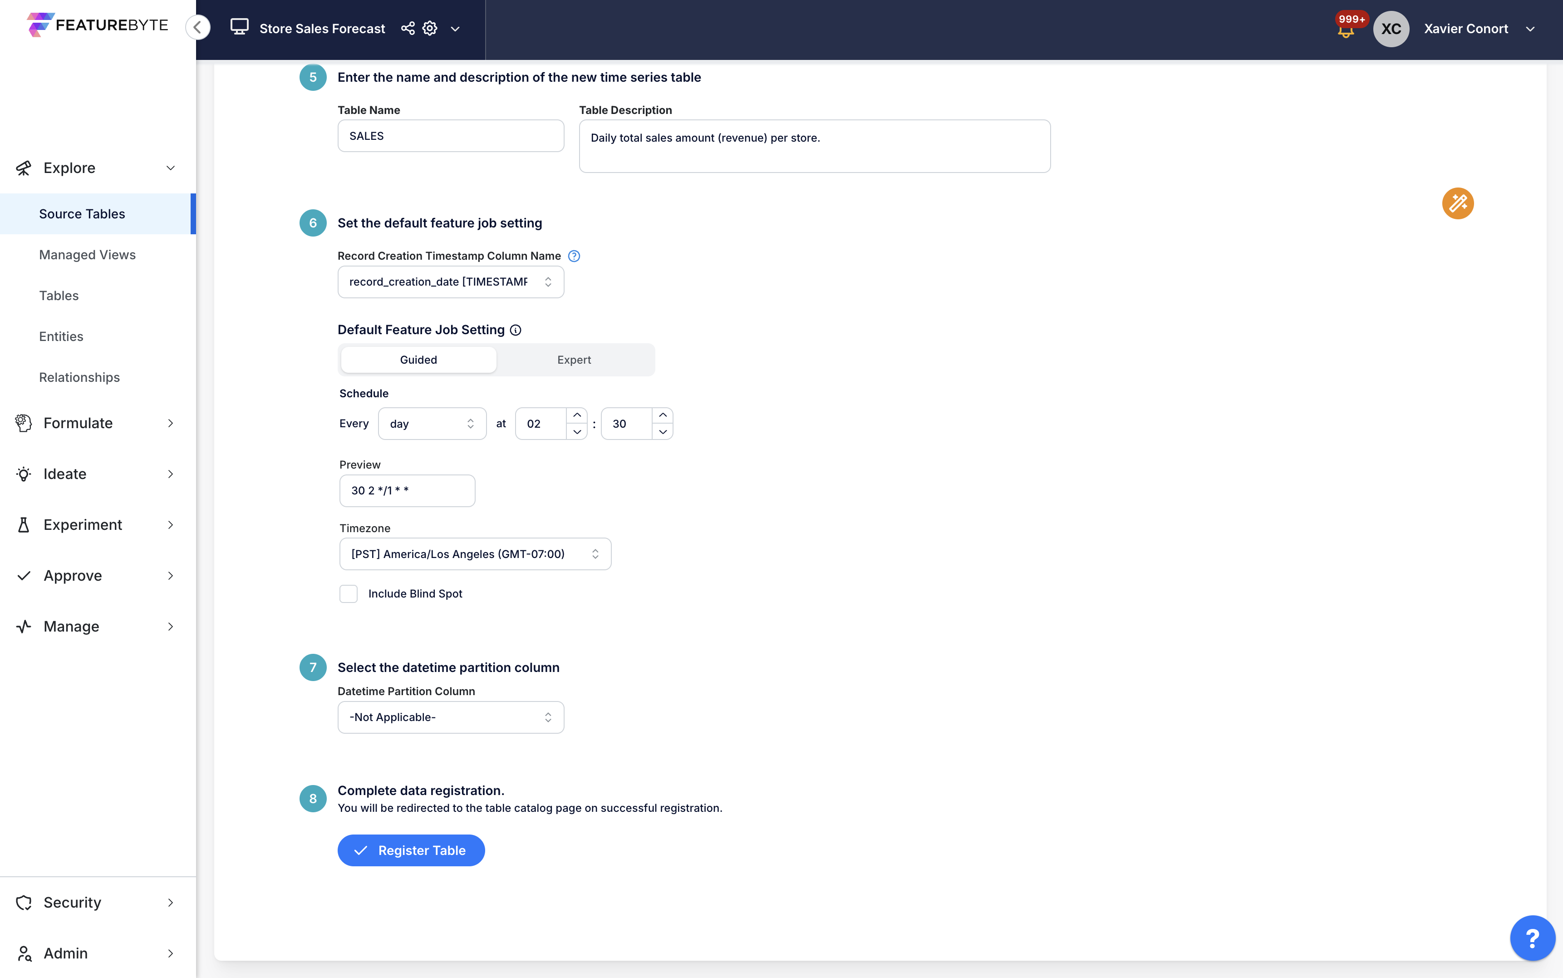The width and height of the screenshot is (1563, 978).
Task: Click the orange magic wand assistant icon
Action: (x=1458, y=203)
